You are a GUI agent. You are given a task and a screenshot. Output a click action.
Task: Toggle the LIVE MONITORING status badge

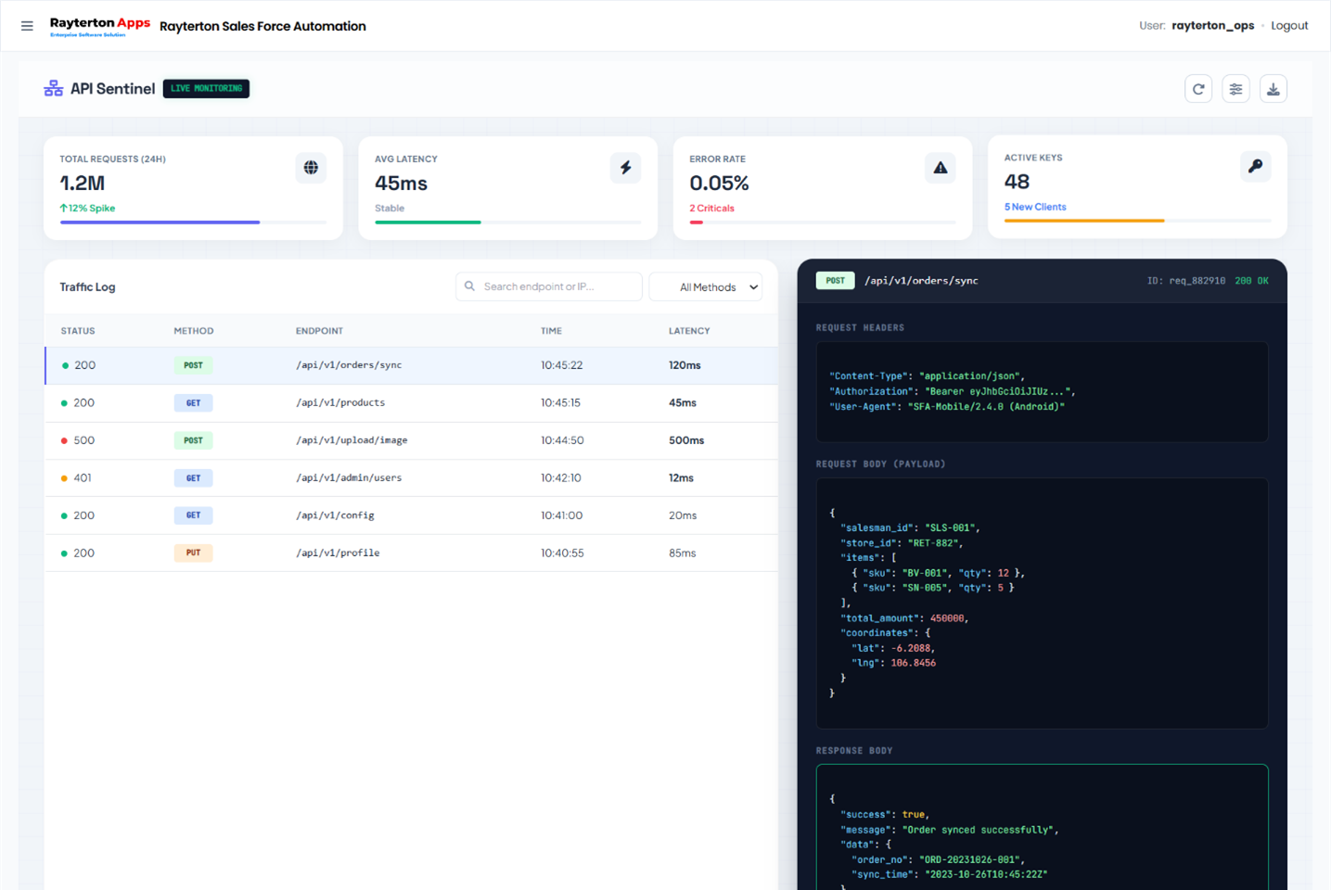[x=206, y=88]
